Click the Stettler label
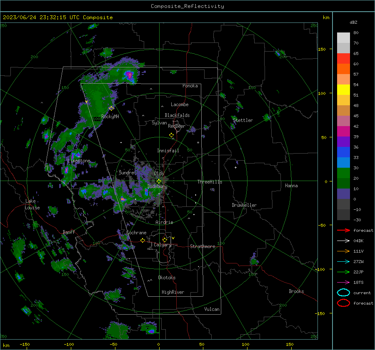 point(243,120)
